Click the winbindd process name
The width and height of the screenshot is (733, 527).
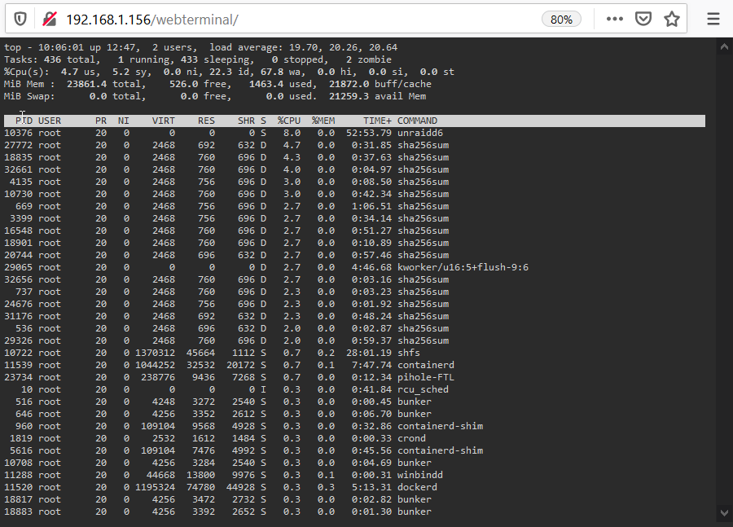[x=419, y=475]
